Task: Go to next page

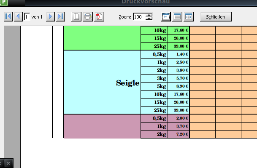Action: pyautogui.click(x=50, y=16)
